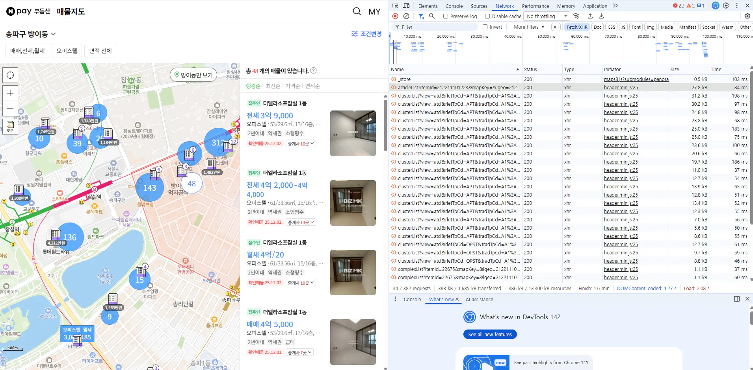This screenshot has width=753, height=370.
Task: Open the 중개사 7곳 agent dropdown
Action: point(299,353)
